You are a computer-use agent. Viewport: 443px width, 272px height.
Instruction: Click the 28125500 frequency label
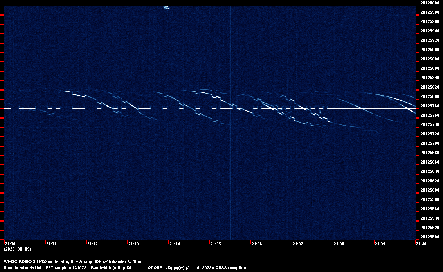click(430, 237)
